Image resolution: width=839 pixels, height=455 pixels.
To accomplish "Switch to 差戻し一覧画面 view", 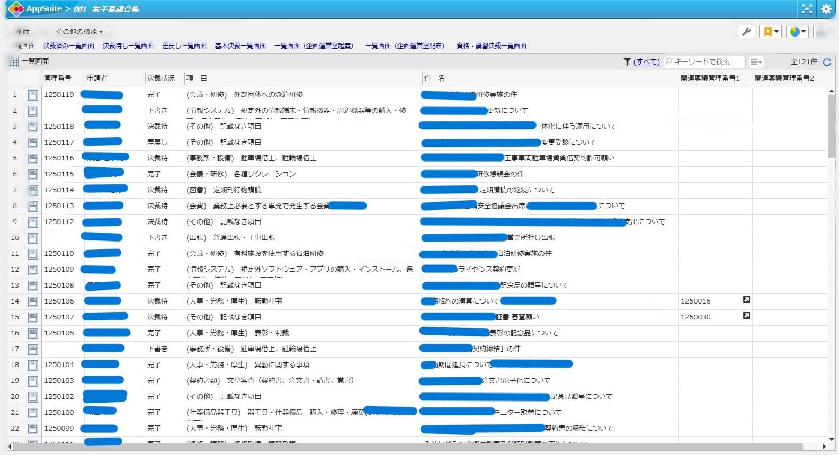I will point(184,46).
